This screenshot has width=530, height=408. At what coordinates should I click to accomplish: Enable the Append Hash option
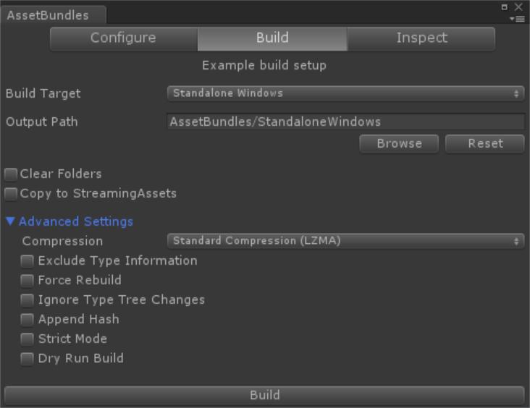coord(28,320)
